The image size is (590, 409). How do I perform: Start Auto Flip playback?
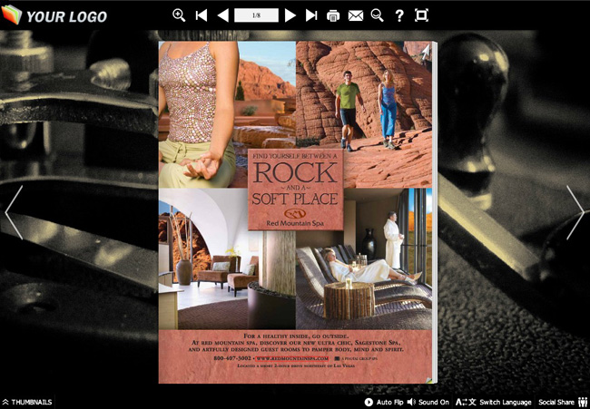[384, 403]
